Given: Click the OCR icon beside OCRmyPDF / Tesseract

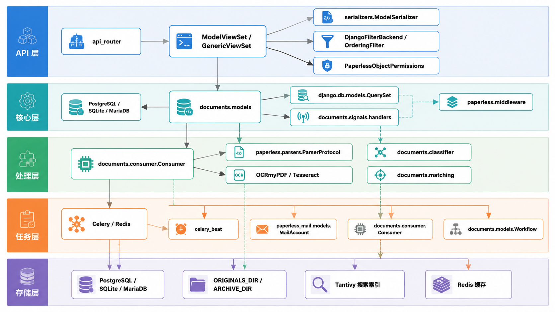Looking at the screenshot, I should click(239, 175).
